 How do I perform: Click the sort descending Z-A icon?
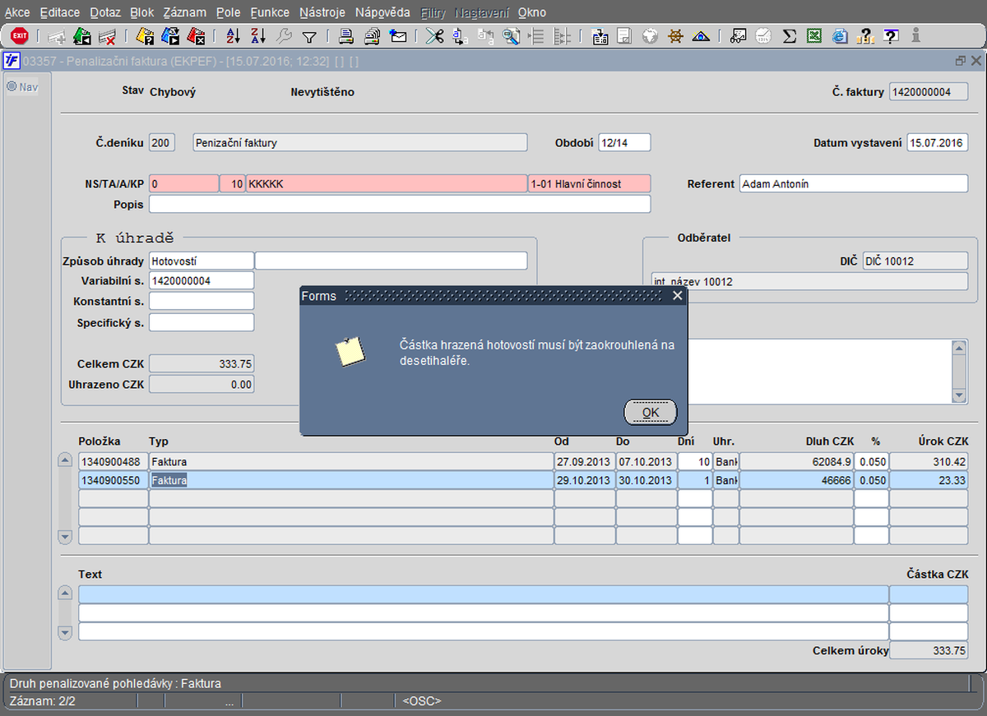coord(258,36)
